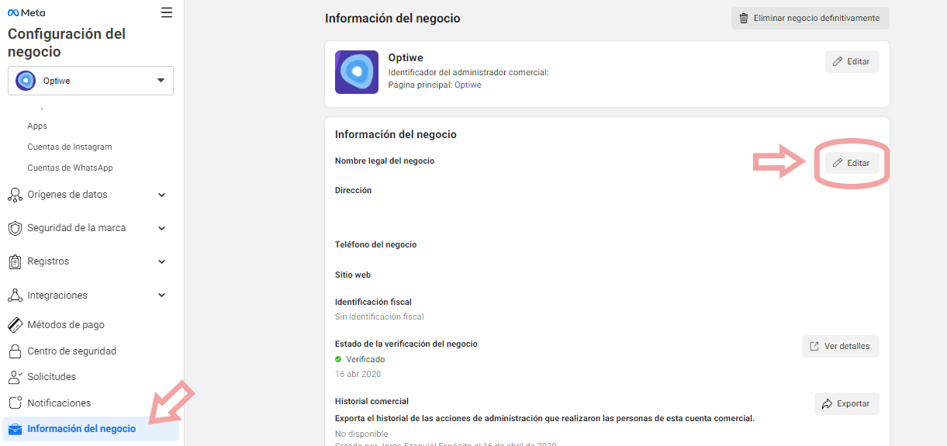The height and width of the screenshot is (446, 947).
Task: Expand Seguridad de la marca section
Action: [85, 228]
